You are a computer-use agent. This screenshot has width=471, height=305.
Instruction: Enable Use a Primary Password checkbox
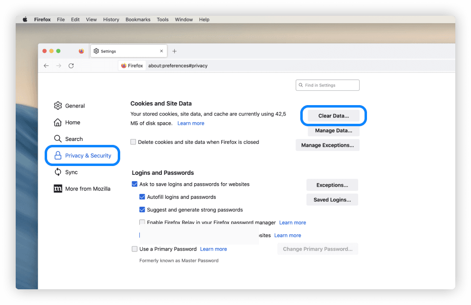tap(135, 249)
